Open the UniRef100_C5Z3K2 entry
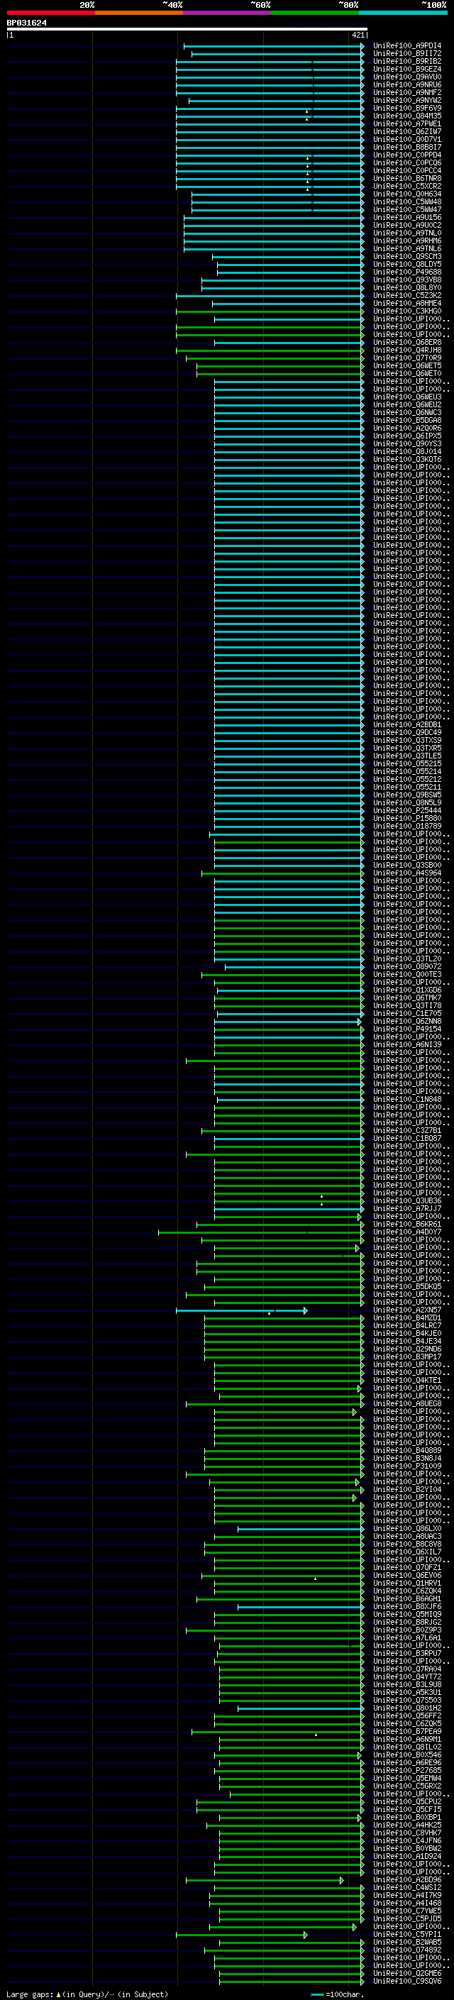The height and width of the screenshot is (2000, 454). click(406, 295)
